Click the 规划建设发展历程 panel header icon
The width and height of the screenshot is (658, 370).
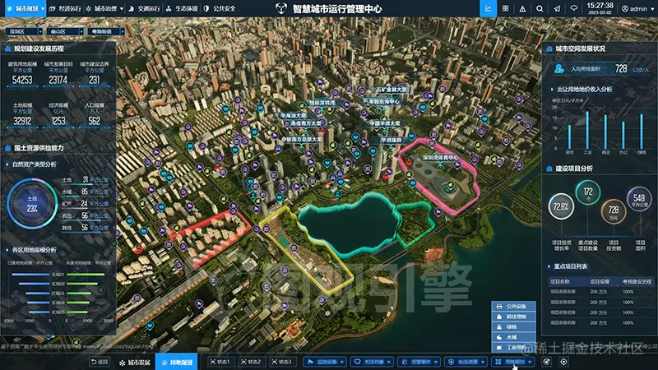7,49
